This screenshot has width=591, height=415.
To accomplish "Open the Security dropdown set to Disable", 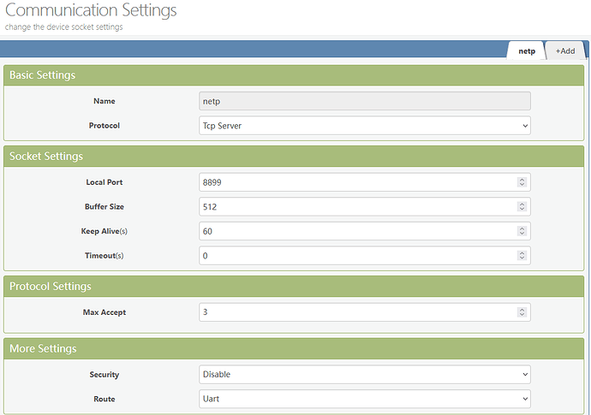I will [x=364, y=374].
